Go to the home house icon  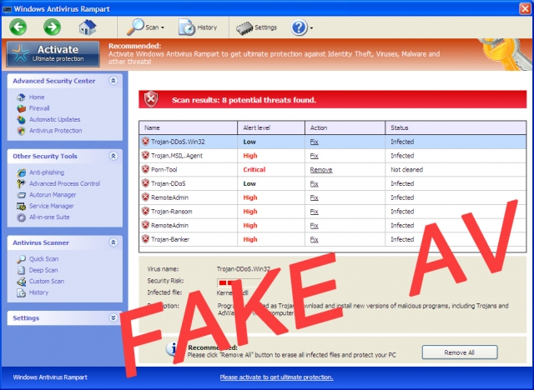[x=88, y=27]
